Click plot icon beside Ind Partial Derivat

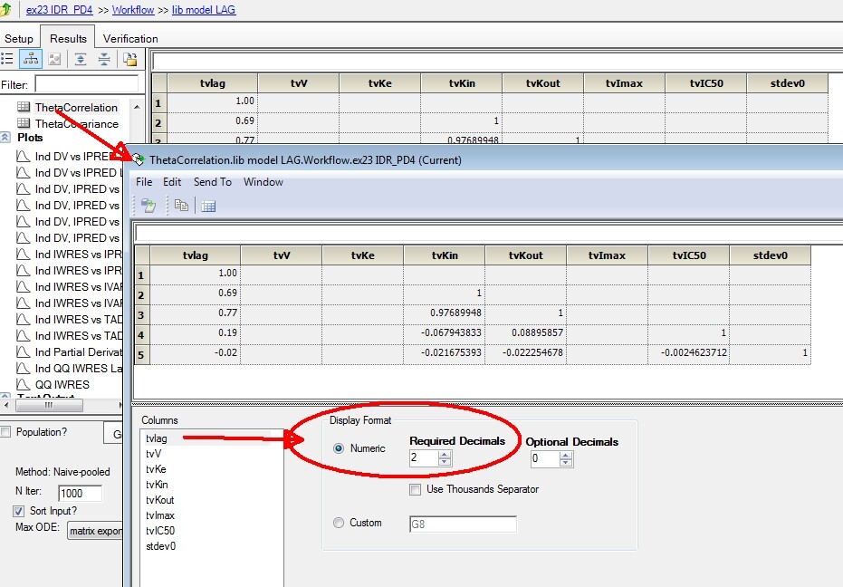point(24,351)
